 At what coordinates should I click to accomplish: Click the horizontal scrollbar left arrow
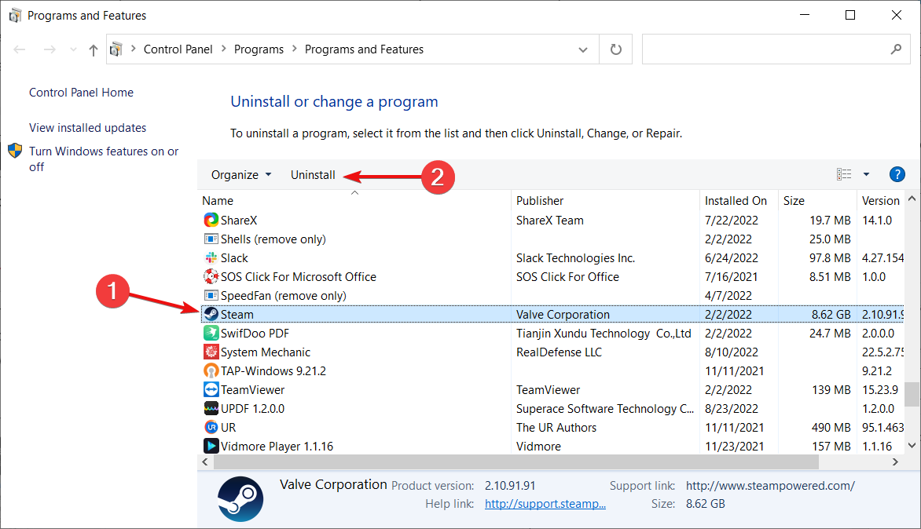point(205,462)
